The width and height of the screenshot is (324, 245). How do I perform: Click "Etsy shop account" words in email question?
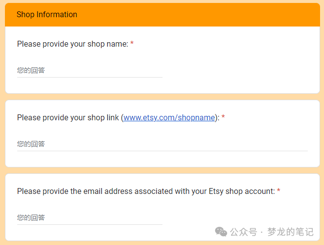(x=241, y=191)
